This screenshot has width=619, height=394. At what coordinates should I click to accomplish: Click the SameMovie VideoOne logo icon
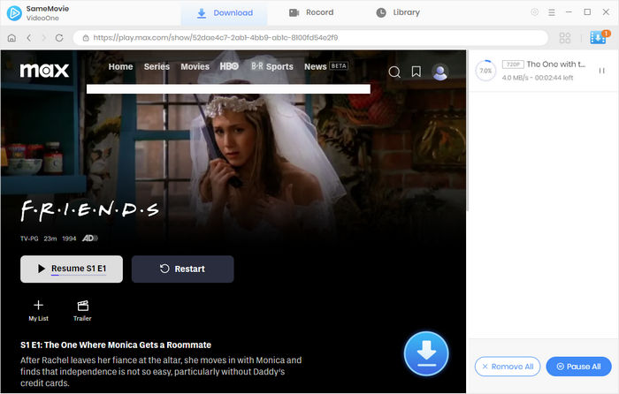coord(14,13)
